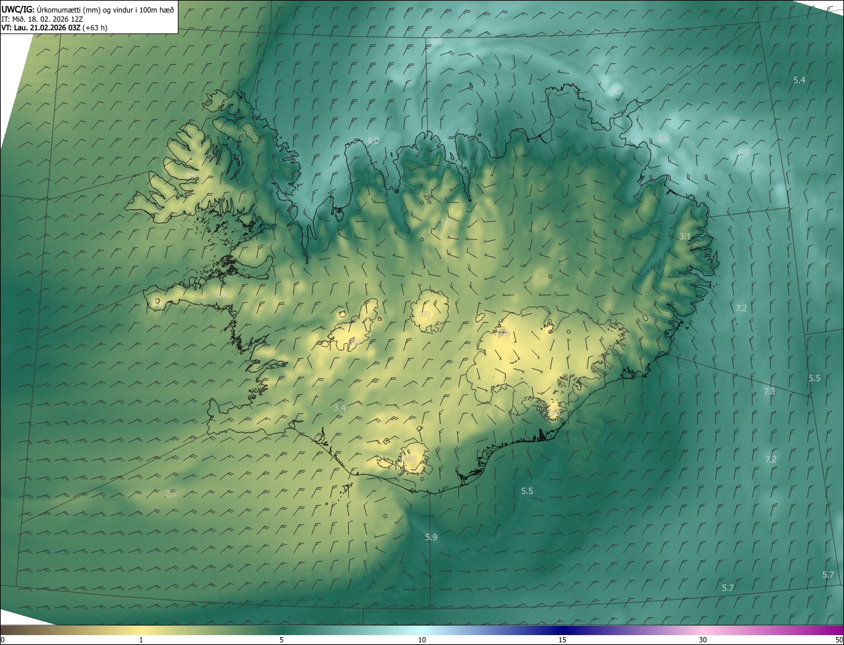
Task: Click the 50 label on the color scale
Action: [x=839, y=640]
